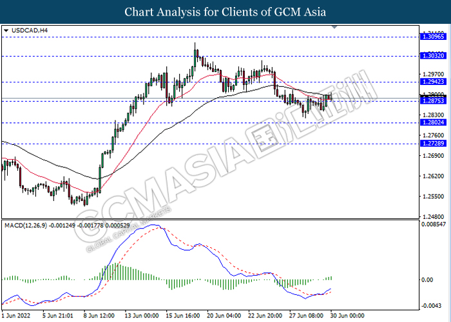Click the 30 Jun 00:00 time label
The image size is (451, 322).
(x=347, y=316)
